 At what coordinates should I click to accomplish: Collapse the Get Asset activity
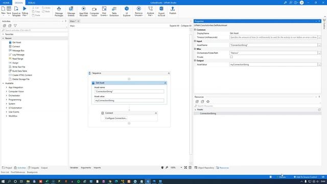pyautogui.click(x=165, y=83)
